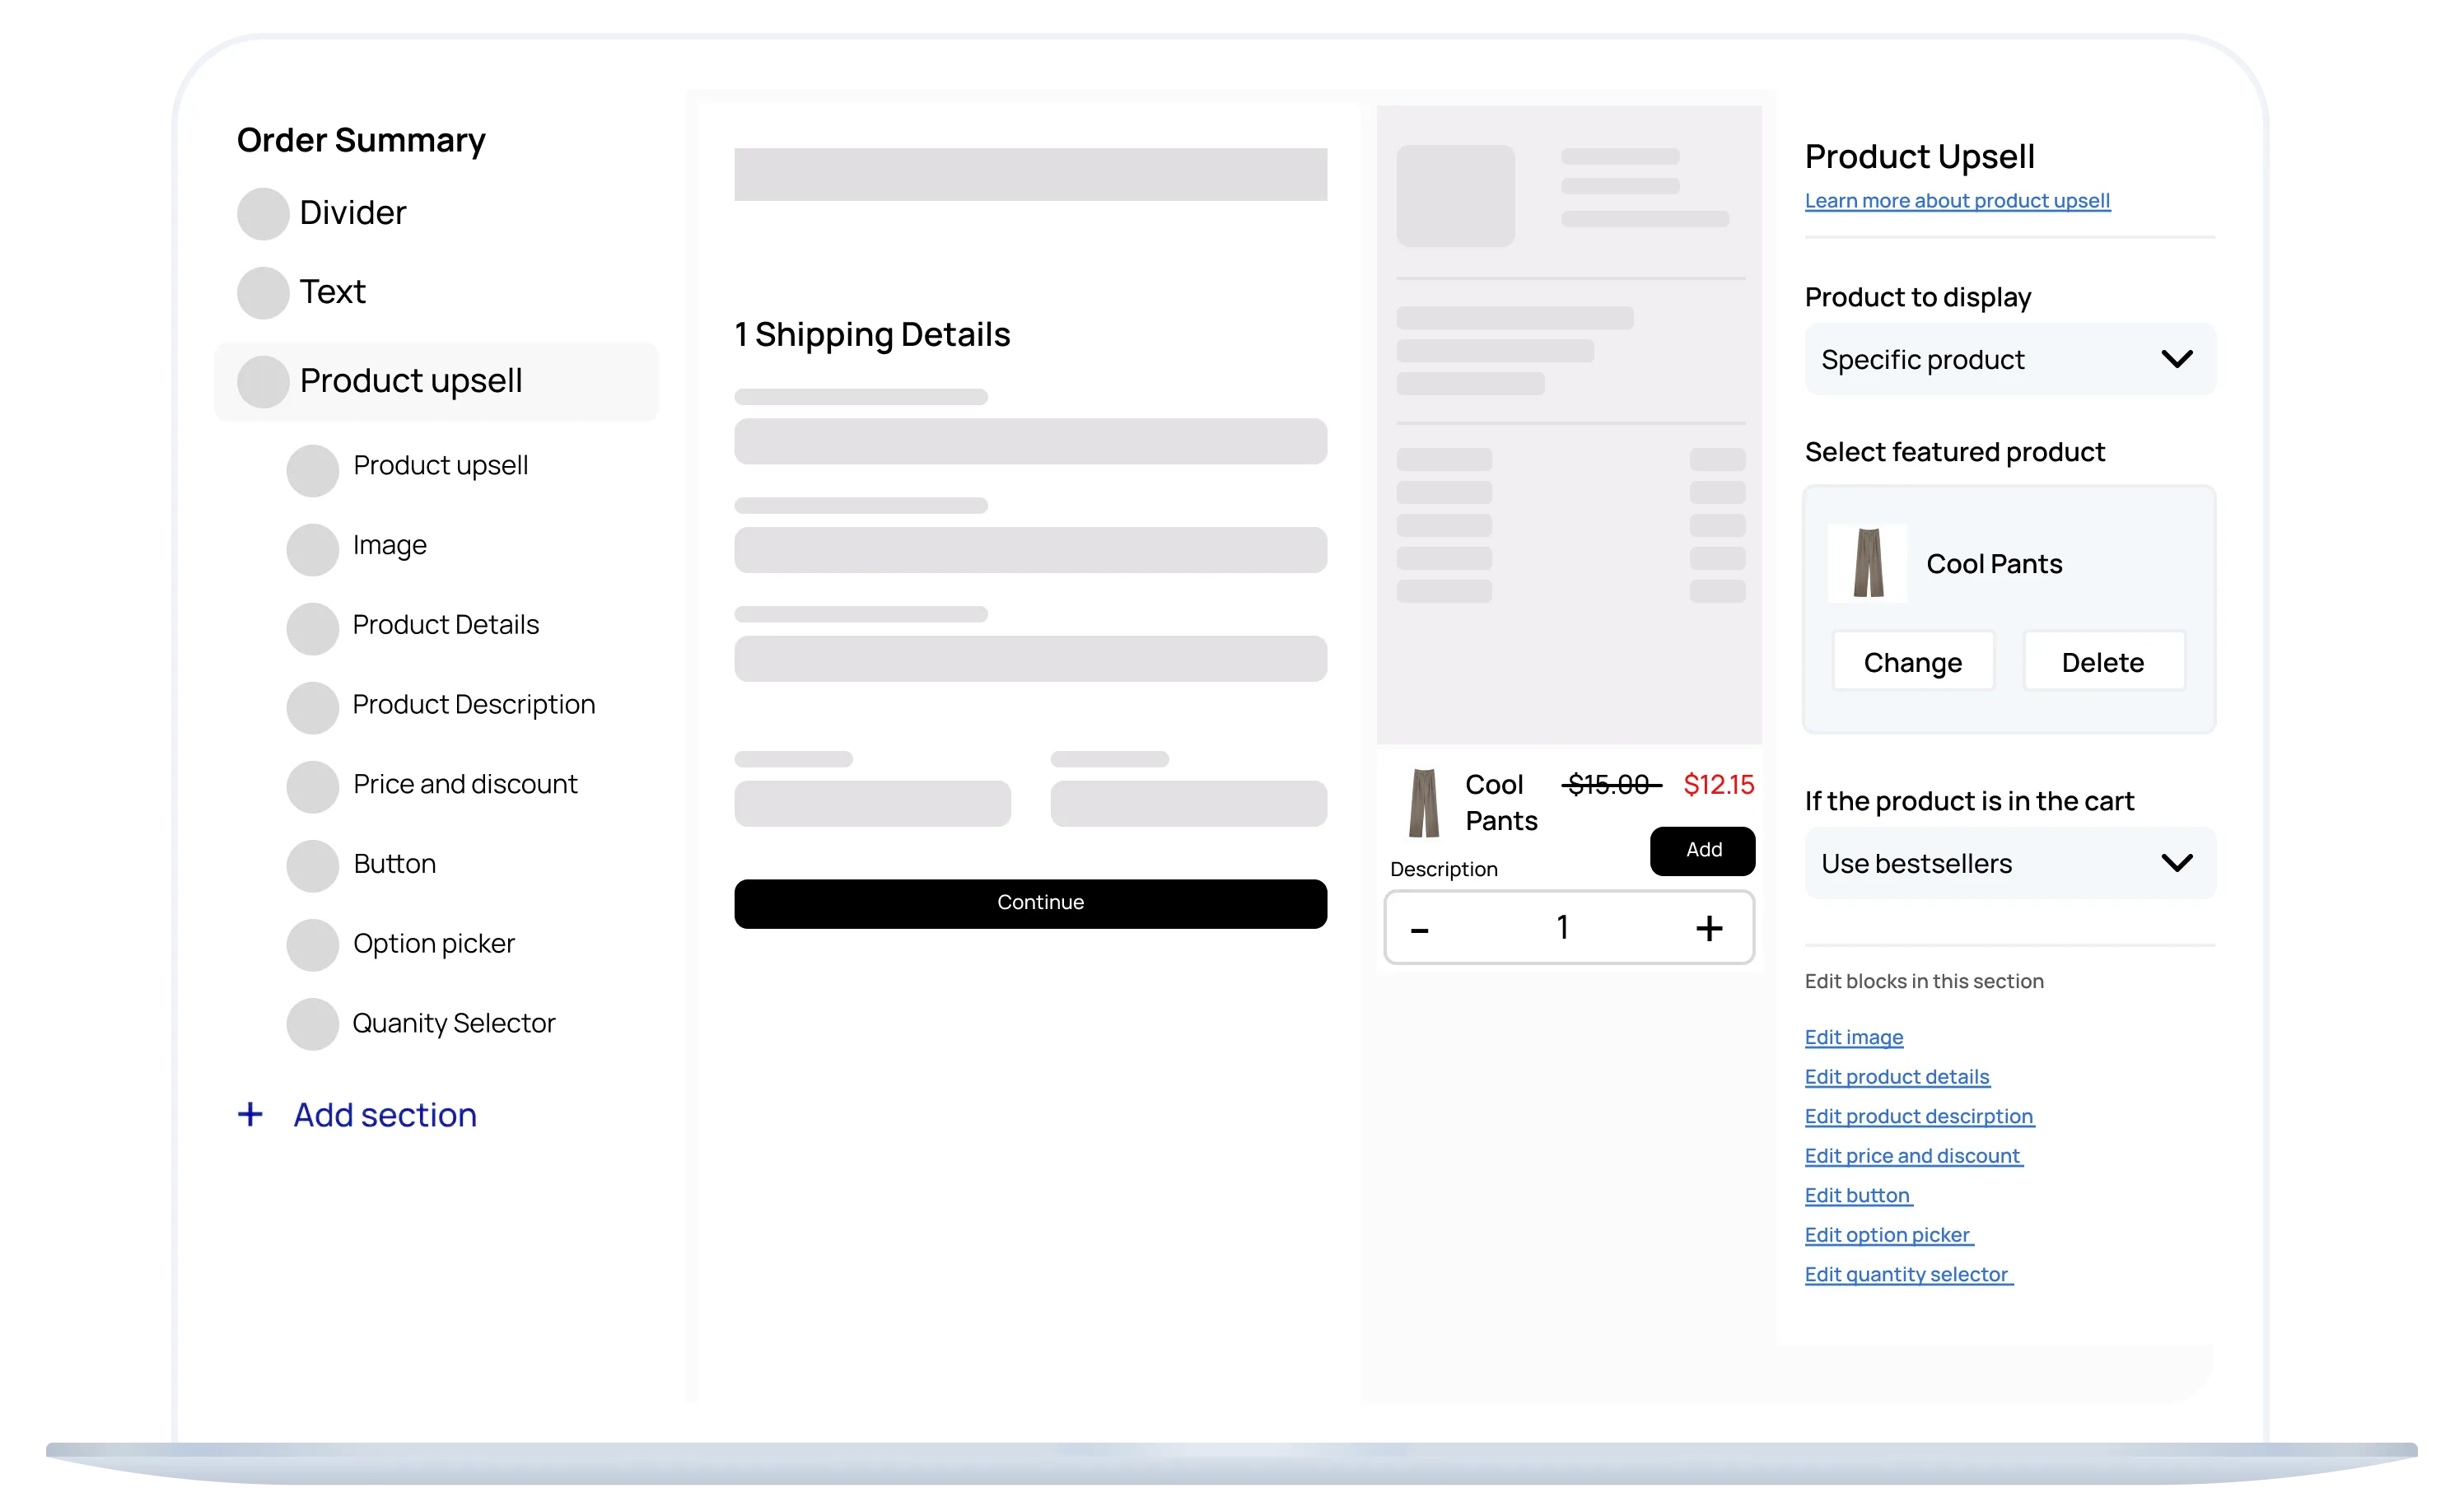The height and width of the screenshot is (1511, 2464).
Task: Click the plus icon beside Add section
Action: pyautogui.click(x=250, y=1114)
